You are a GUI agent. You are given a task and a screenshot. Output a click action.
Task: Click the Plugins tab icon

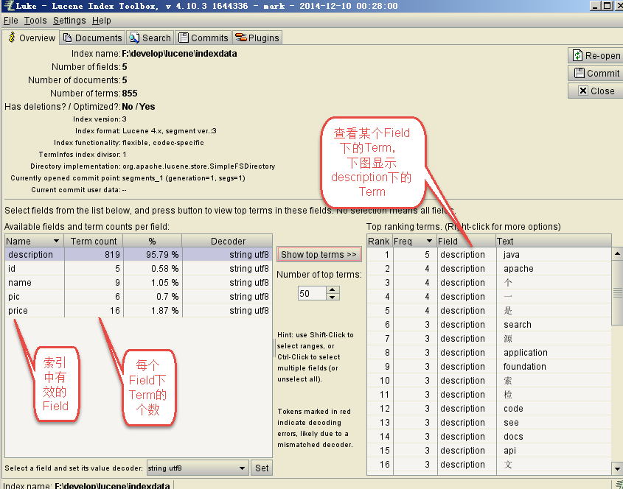coord(241,38)
